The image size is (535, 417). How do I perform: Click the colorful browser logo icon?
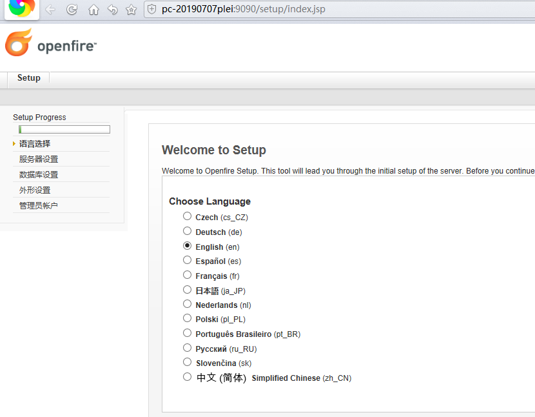(22, 7)
